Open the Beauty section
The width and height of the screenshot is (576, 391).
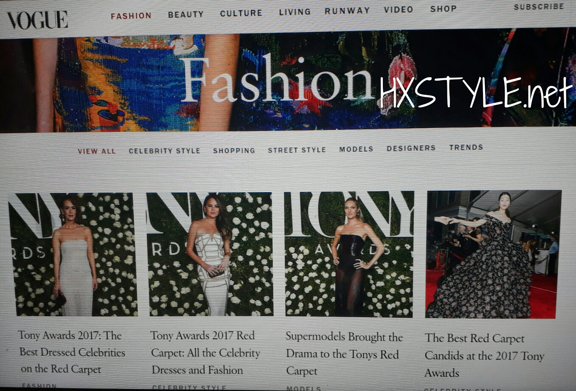coord(185,14)
